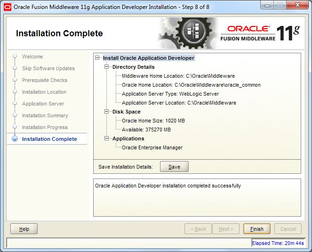312x252 pixels.
Task: Click the Oracle Fusion Middleware 11g logo
Action: coord(260,33)
